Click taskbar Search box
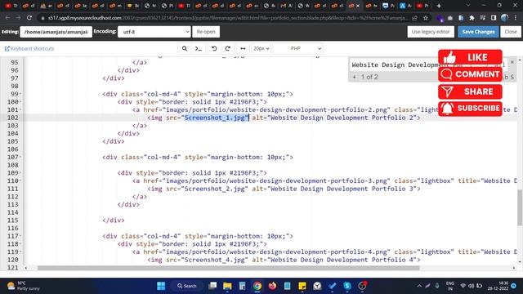Screen dimensions: 523x294 coord(187,286)
